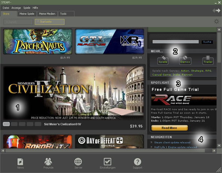Browse the Trailer film icon
The height and width of the screenshot is (173, 222).
208,60
